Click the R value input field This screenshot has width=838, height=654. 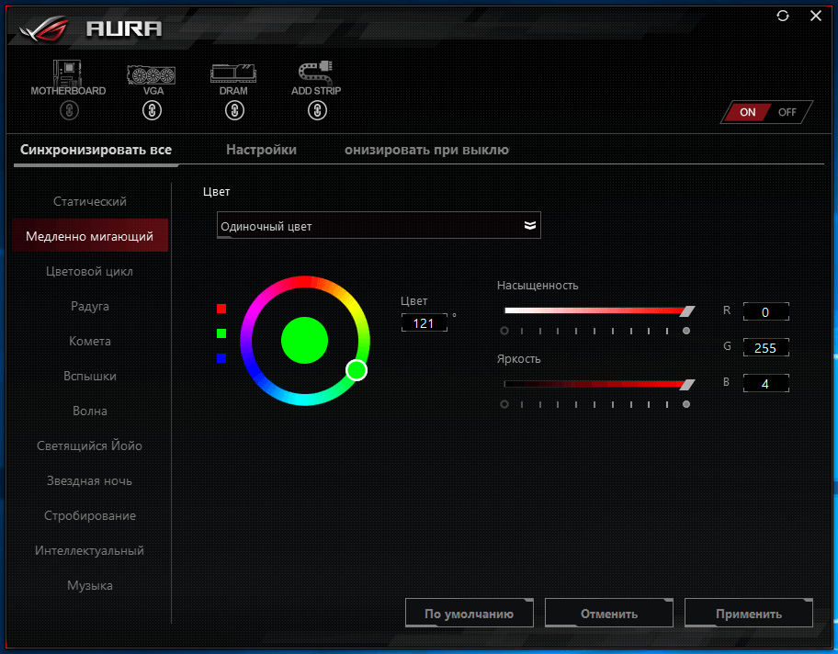coord(765,312)
